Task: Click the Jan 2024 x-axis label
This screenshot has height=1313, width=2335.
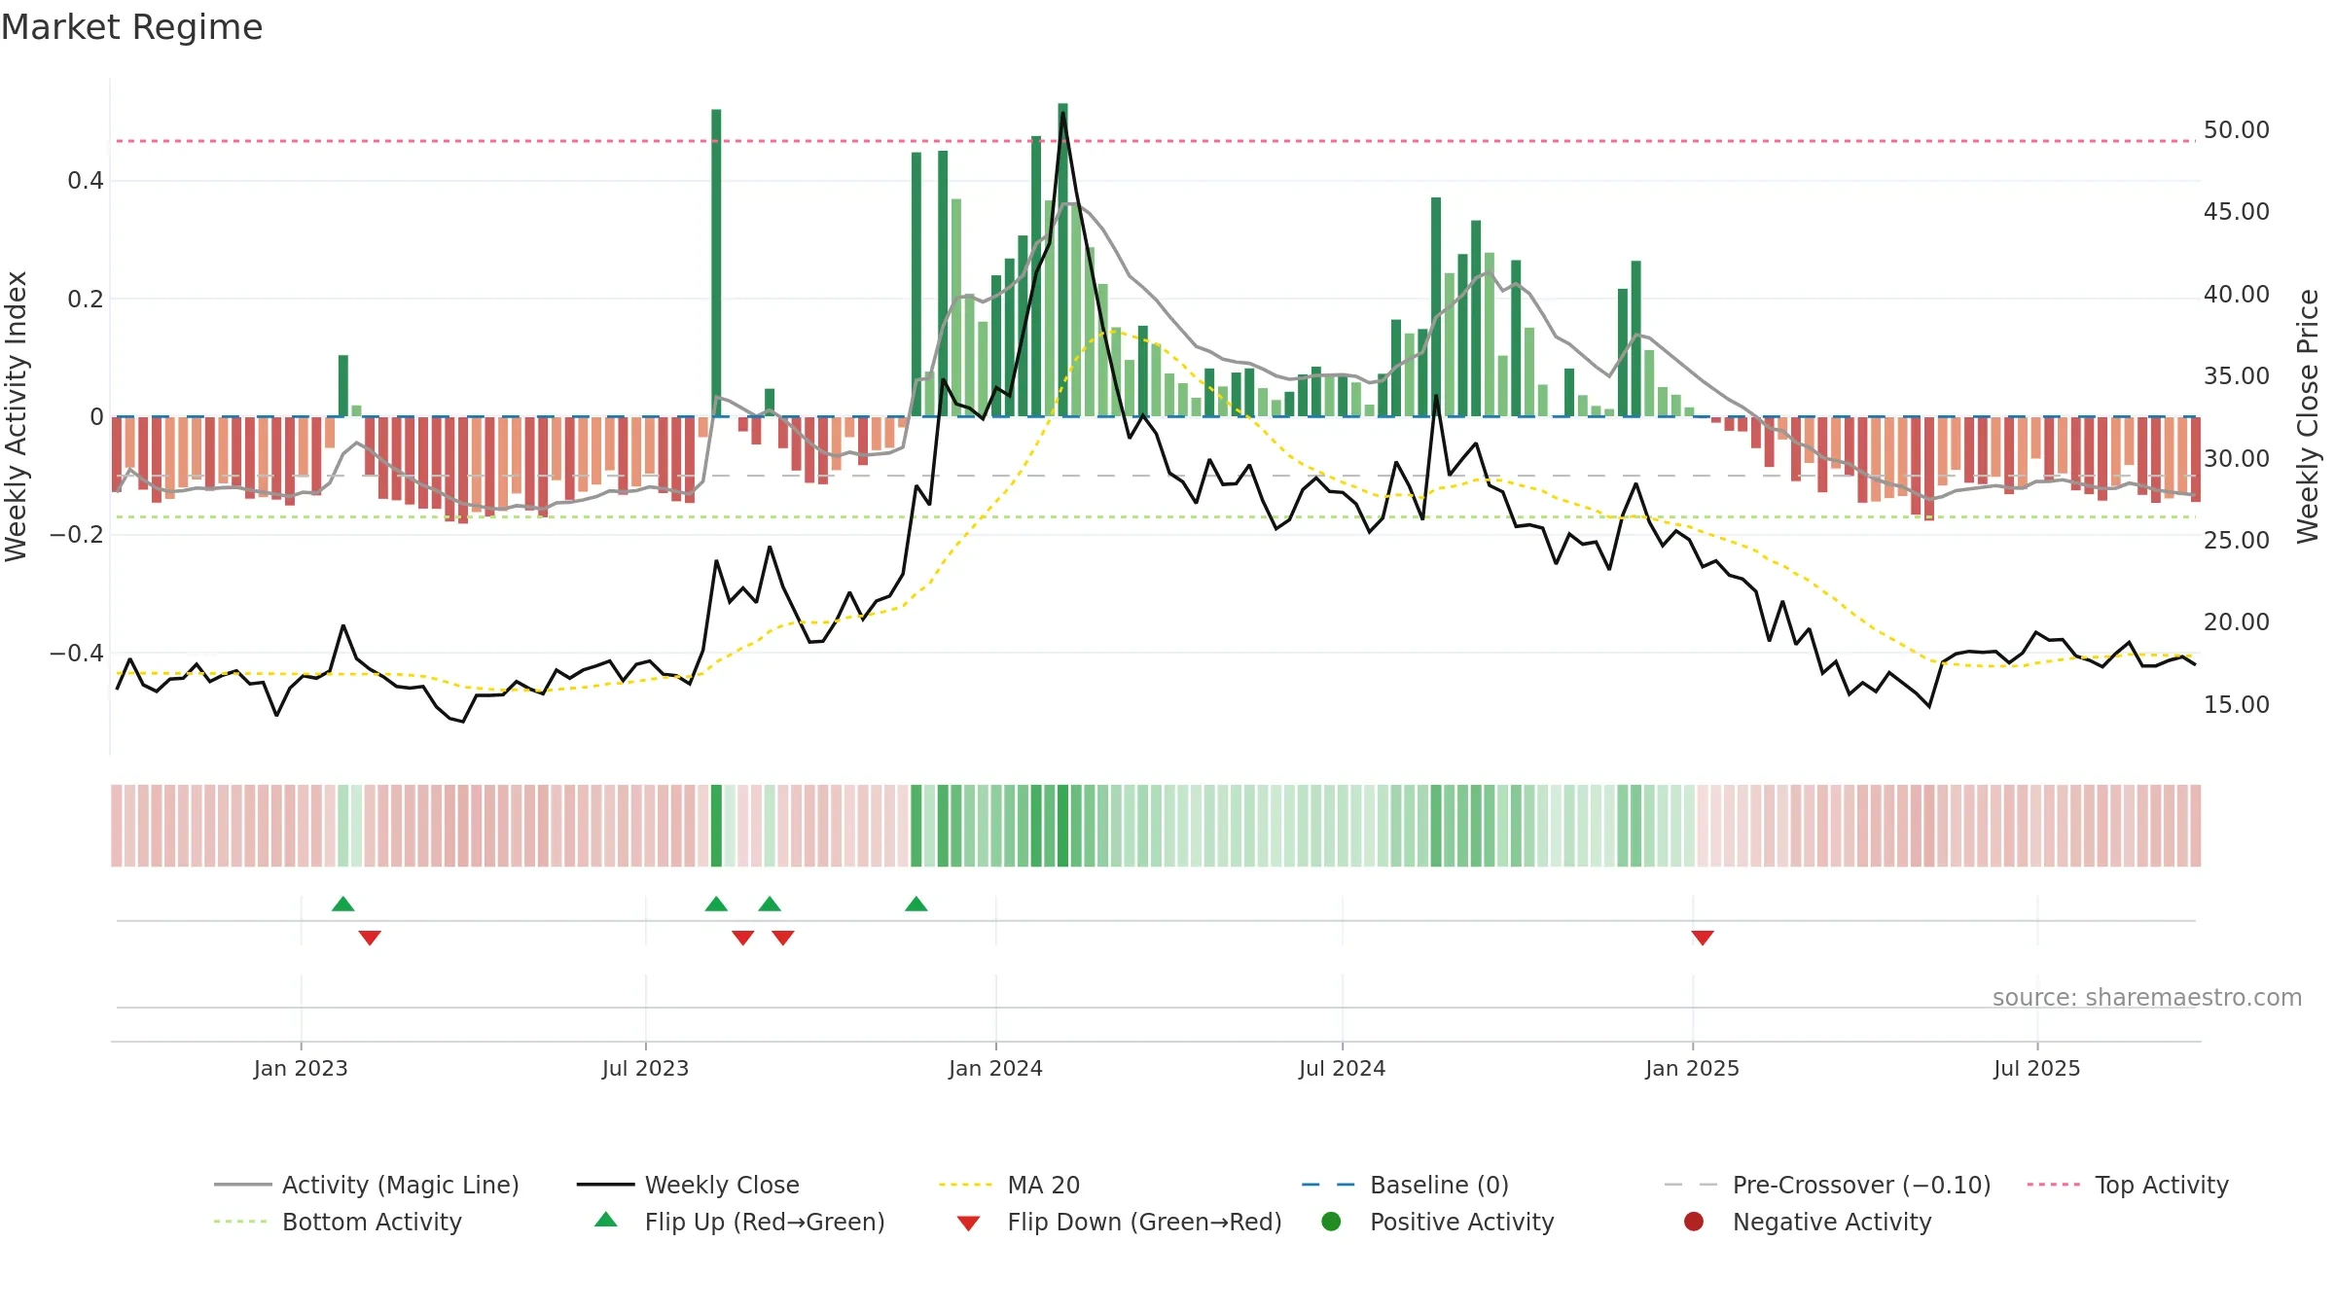Action: coord(995,1068)
